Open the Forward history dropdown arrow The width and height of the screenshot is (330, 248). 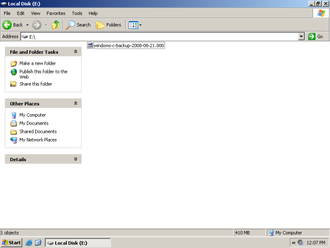[x=46, y=25]
